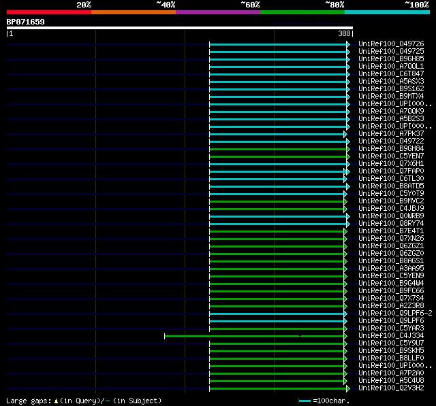This screenshot has width=436, height=406.
Task: Click the red 20% identity legend segment
Action: click(x=48, y=12)
